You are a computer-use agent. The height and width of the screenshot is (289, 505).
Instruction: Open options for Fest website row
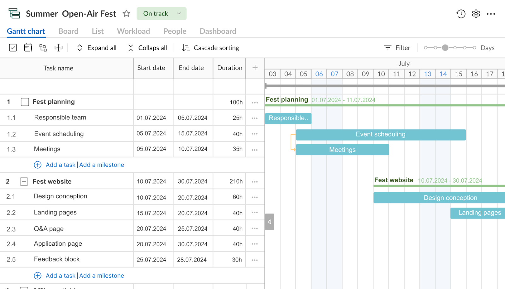[255, 182]
